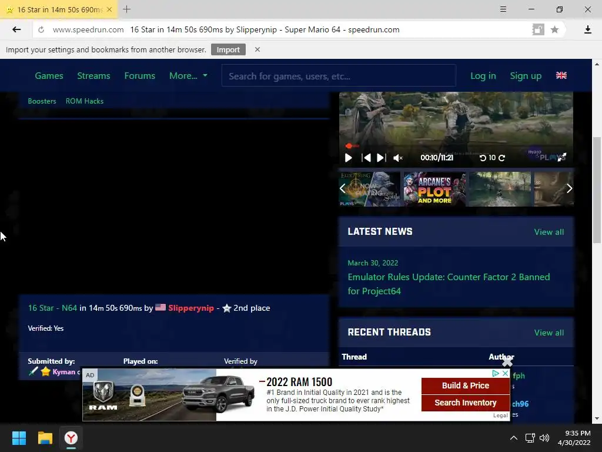602x452 pixels.
Task: Show next video thumbnails with right chevron
Action: coord(569,188)
